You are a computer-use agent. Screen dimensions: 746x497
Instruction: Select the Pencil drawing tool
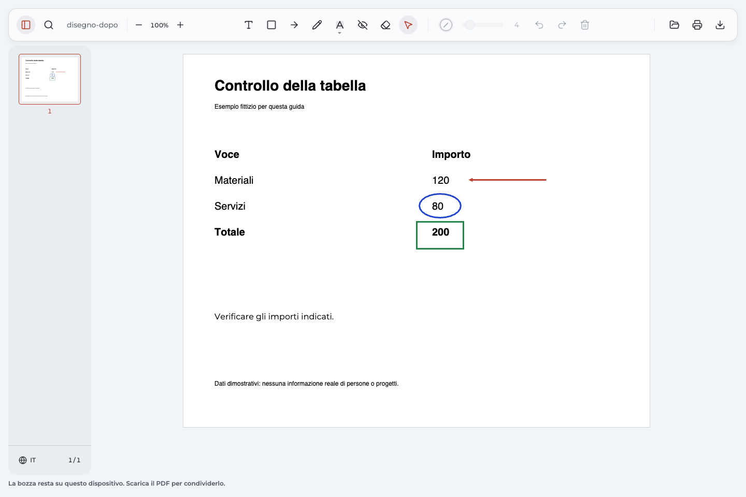tap(317, 25)
